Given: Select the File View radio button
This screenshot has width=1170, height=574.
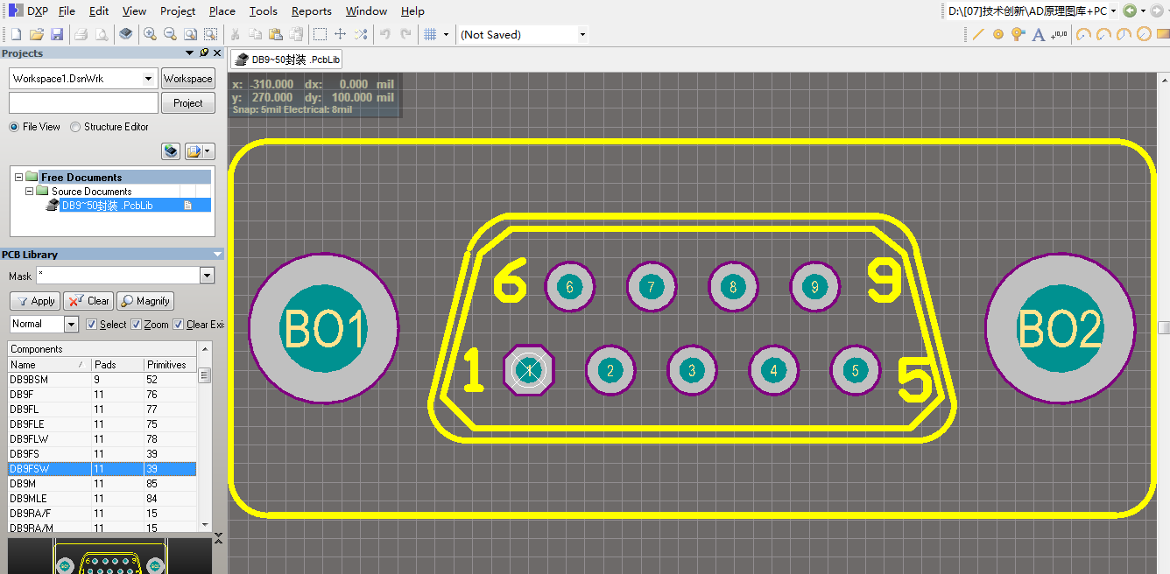Looking at the screenshot, I should point(14,127).
